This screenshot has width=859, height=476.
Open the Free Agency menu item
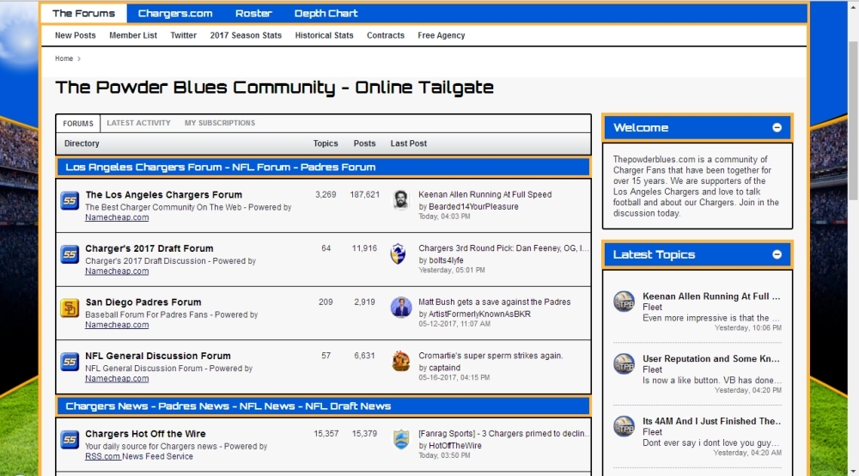coord(442,35)
